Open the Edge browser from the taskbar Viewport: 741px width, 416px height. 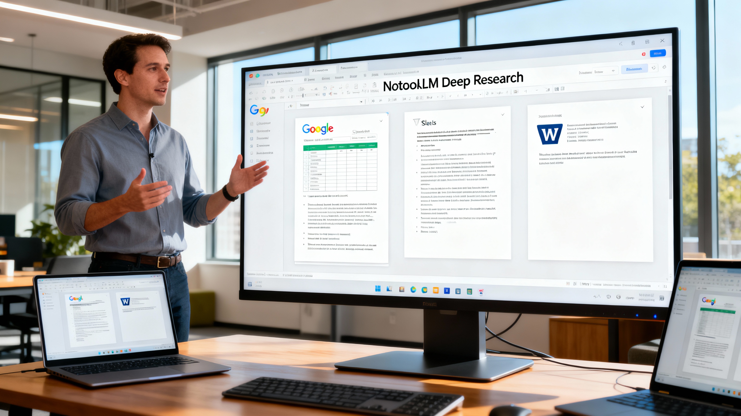coord(413,289)
